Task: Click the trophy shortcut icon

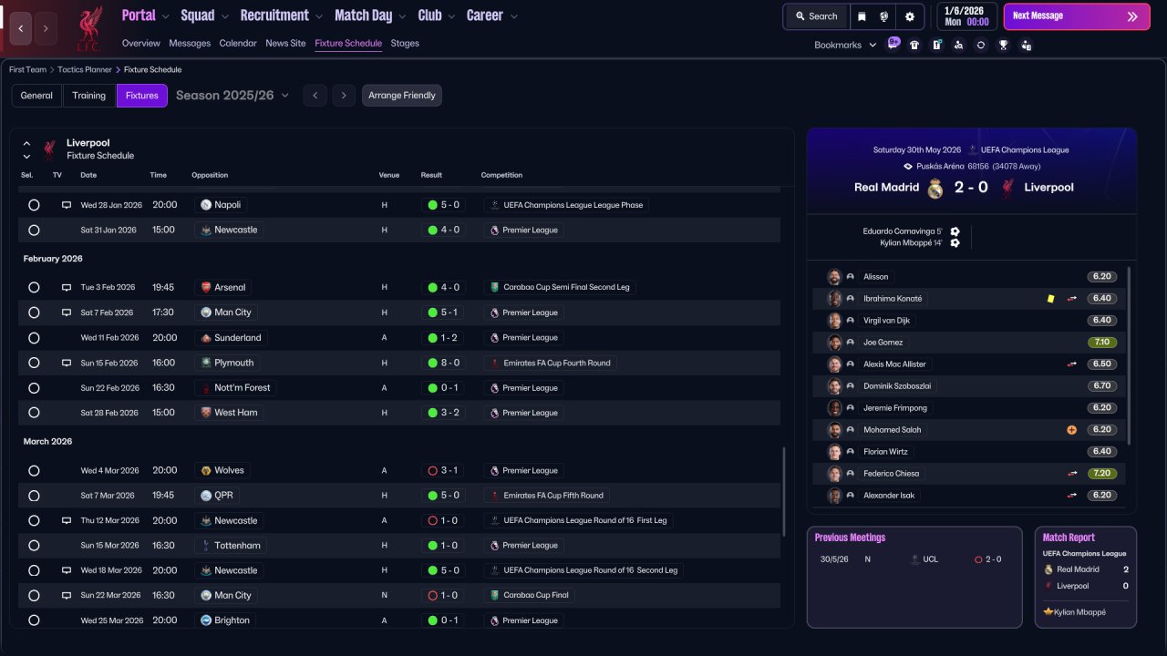Action: (x=1003, y=45)
